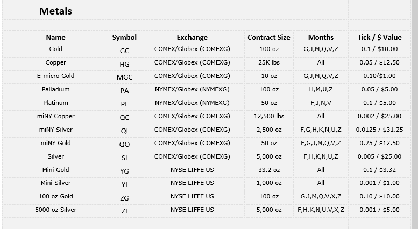This screenshot has height=229, width=418.
Task: Select the miNY Gold tick value cell
Action: click(379, 143)
